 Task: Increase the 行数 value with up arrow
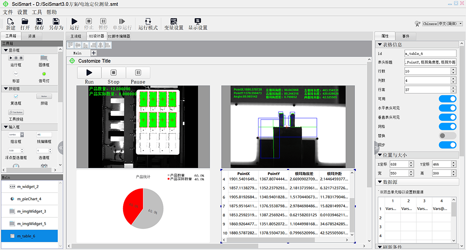pyautogui.click(x=453, y=70)
